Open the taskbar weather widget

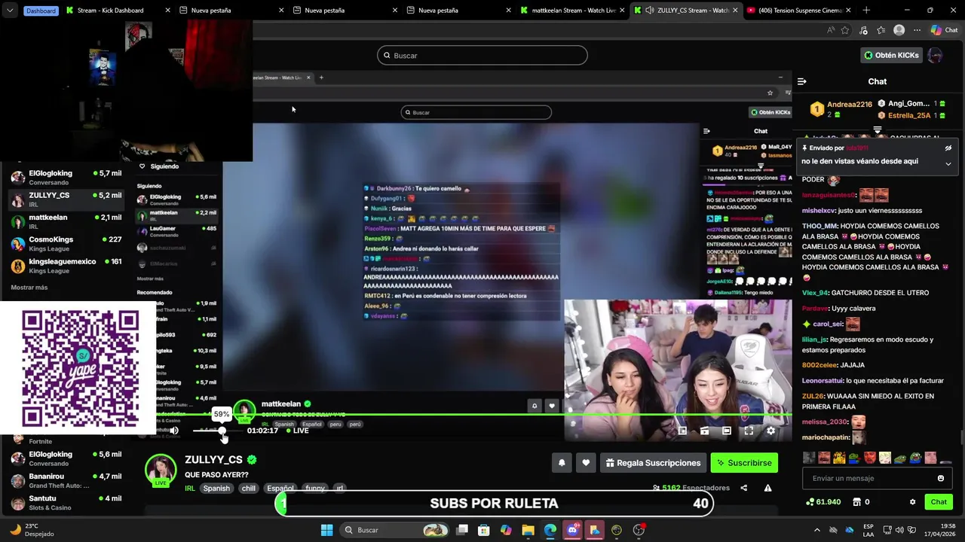32,530
